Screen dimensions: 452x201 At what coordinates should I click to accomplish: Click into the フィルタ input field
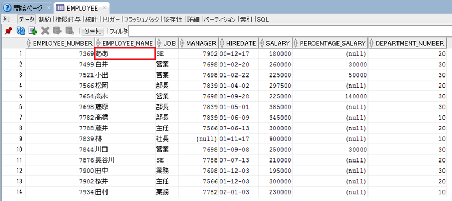pyautogui.click(x=290, y=31)
